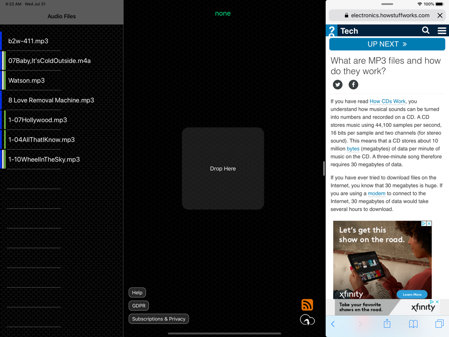Open the GDPR button
This screenshot has height=337, width=449.
139,306
